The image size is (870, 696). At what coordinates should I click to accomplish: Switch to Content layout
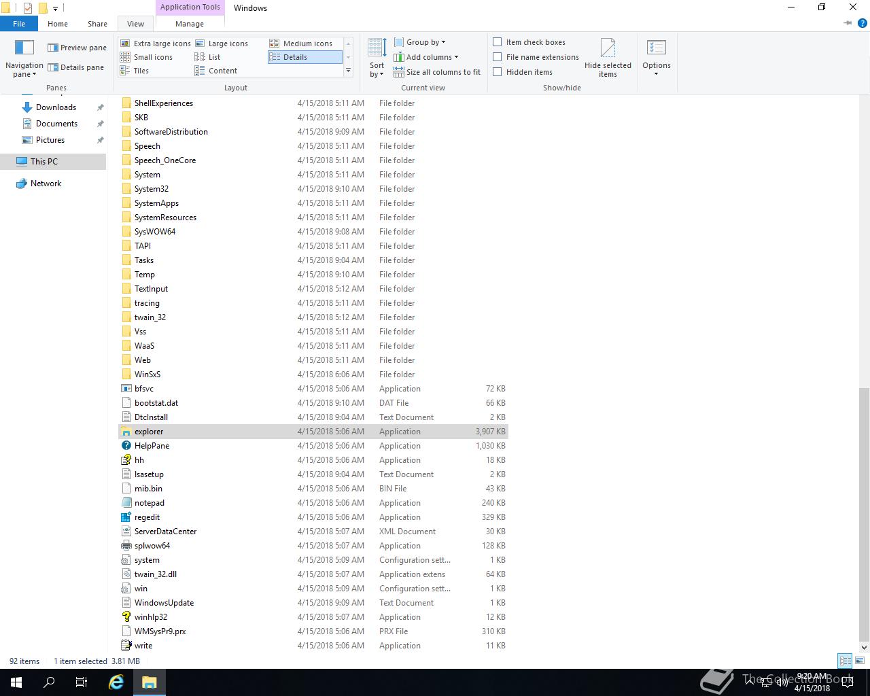216,71
